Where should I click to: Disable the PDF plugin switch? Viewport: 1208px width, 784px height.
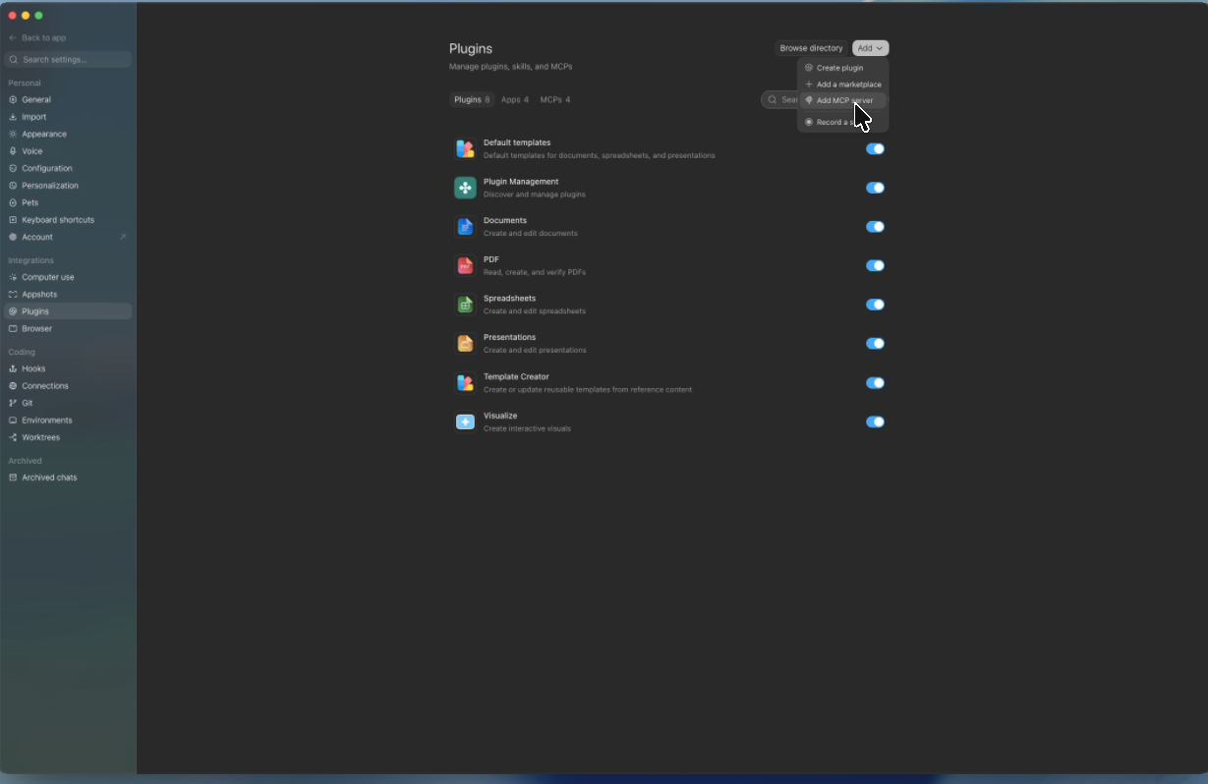point(875,265)
